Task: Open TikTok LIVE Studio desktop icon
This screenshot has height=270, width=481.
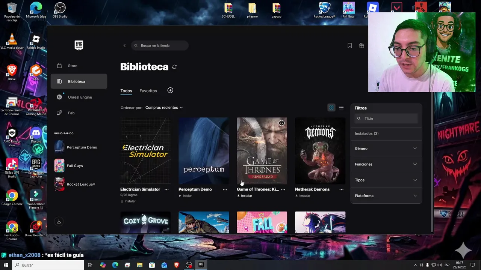Action: pyautogui.click(x=12, y=168)
